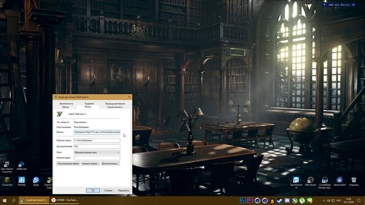This screenshot has height=205, width=365.
Task: Click the RAM and CPU usage widget
Action: click(339, 5)
